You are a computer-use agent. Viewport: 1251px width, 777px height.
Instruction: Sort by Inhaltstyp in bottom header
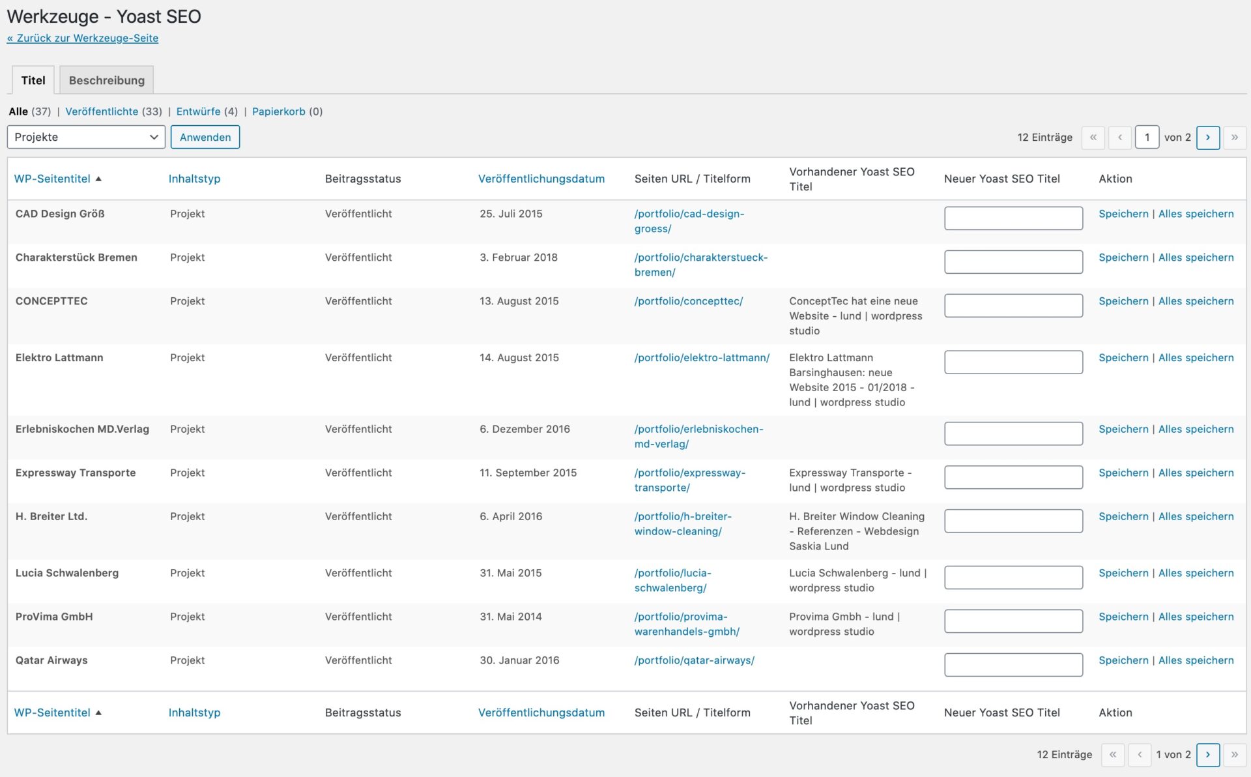[194, 713]
